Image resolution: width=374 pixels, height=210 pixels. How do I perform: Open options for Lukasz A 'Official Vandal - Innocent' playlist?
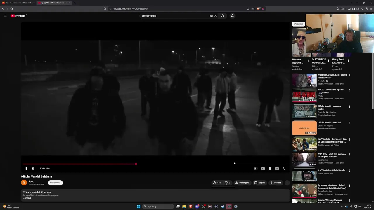[350, 123]
